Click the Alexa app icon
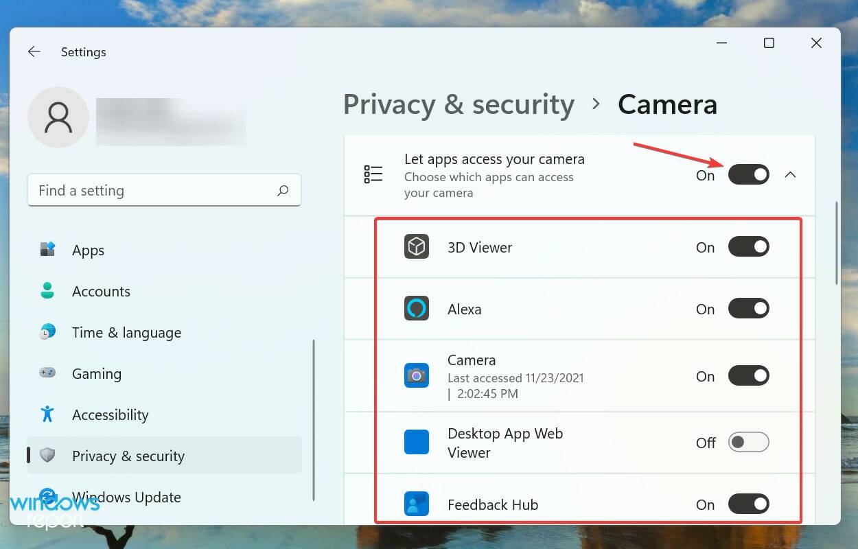The width and height of the screenshot is (858, 549). [416, 307]
